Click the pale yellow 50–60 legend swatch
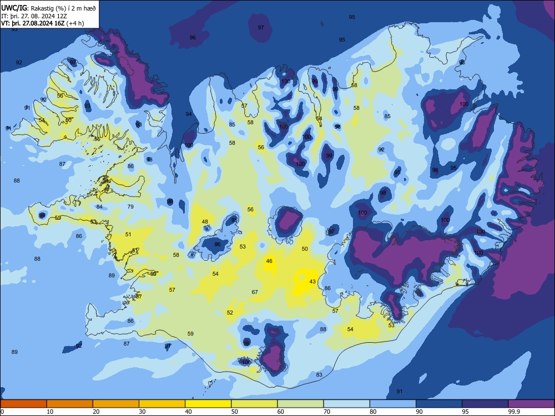The image size is (555, 416). tap(254, 404)
